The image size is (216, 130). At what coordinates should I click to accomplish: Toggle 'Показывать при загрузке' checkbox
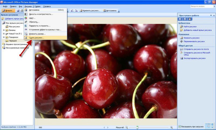pyautogui.click(x=180, y=127)
